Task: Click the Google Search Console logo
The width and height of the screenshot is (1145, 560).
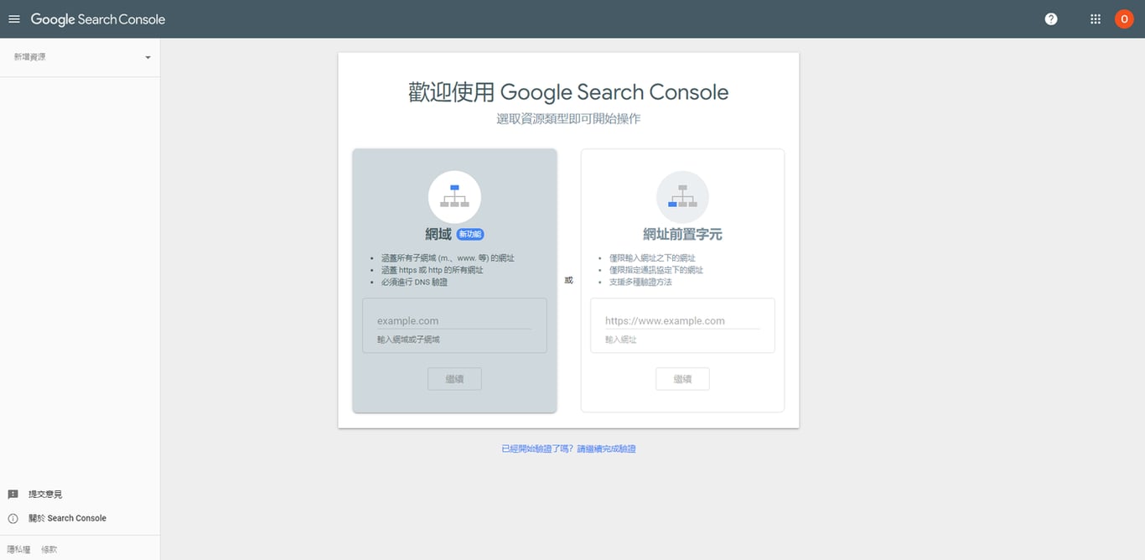Action: (x=98, y=19)
